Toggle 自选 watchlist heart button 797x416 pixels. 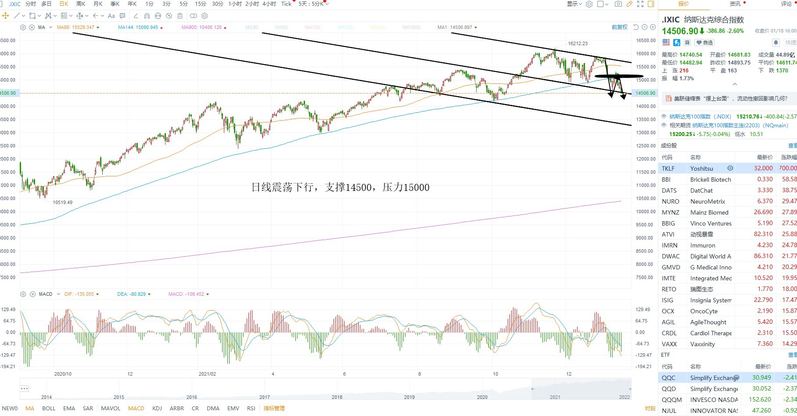coord(704,43)
